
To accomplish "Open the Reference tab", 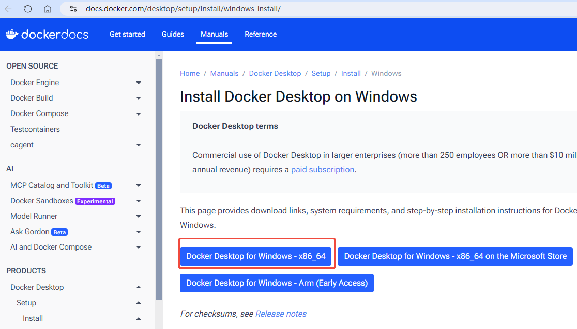I will click(261, 34).
